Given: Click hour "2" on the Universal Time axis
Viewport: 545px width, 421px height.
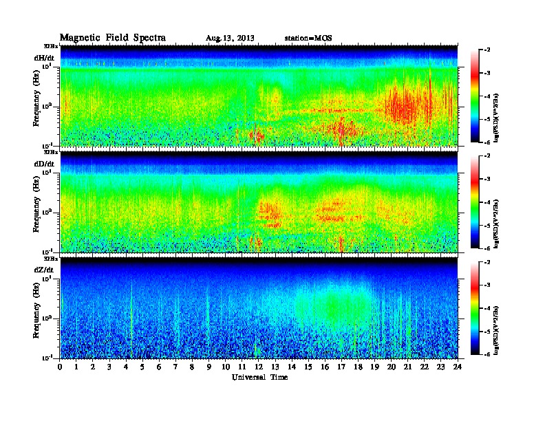Looking at the screenshot, I should tap(93, 367).
